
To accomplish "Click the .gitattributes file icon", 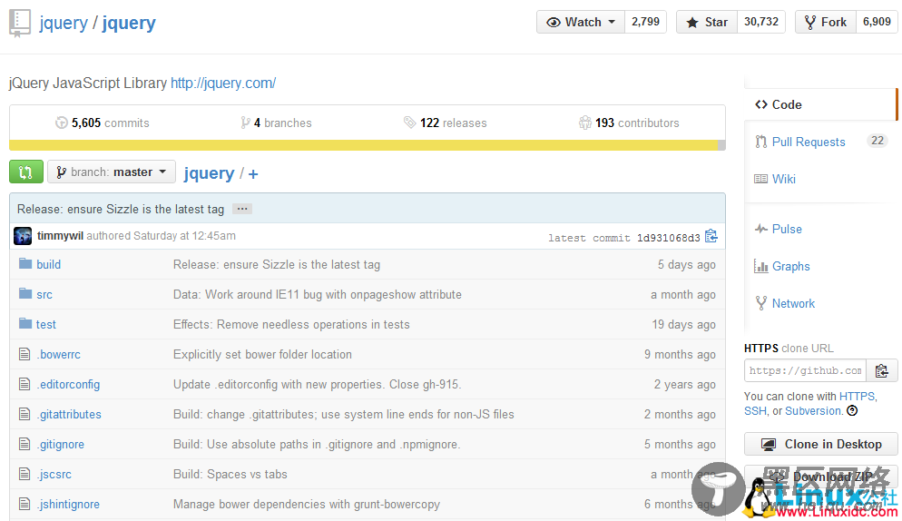I will [25, 414].
